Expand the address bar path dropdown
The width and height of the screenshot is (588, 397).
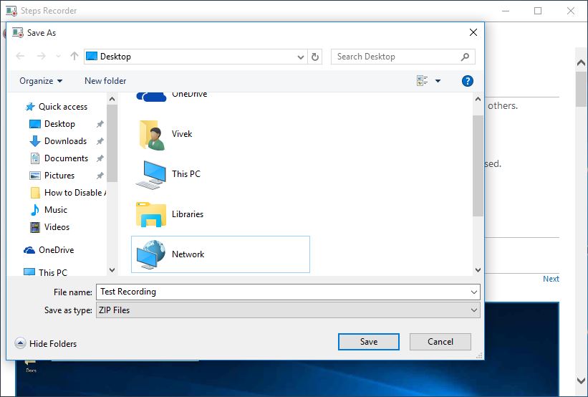pyautogui.click(x=300, y=57)
